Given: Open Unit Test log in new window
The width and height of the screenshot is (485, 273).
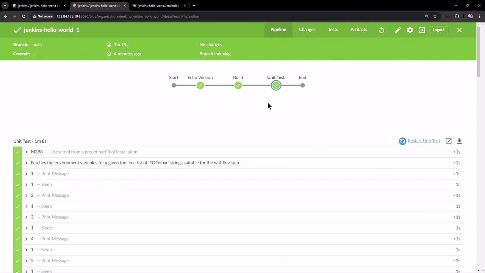Looking at the screenshot, I should [x=449, y=141].
